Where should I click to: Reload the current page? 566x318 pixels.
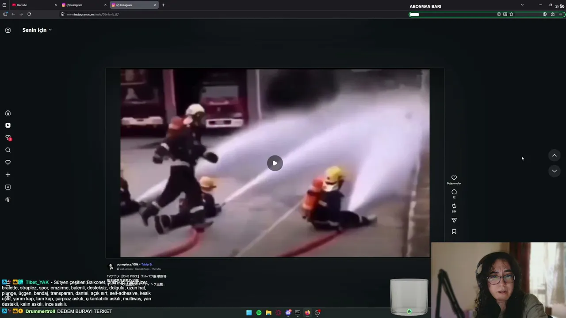click(29, 14)
